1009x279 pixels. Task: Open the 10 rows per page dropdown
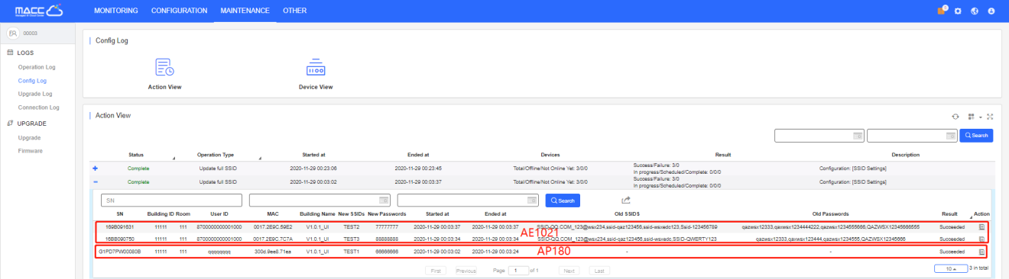click(x=949, y=268)
